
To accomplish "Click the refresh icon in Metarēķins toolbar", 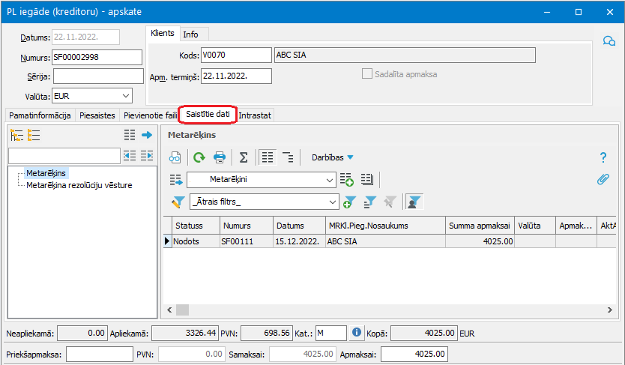I will pos(199,157).
